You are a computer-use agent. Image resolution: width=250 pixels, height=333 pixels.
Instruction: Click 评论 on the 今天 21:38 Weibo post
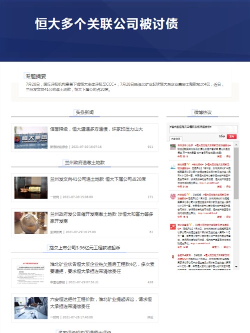(228, 187)
